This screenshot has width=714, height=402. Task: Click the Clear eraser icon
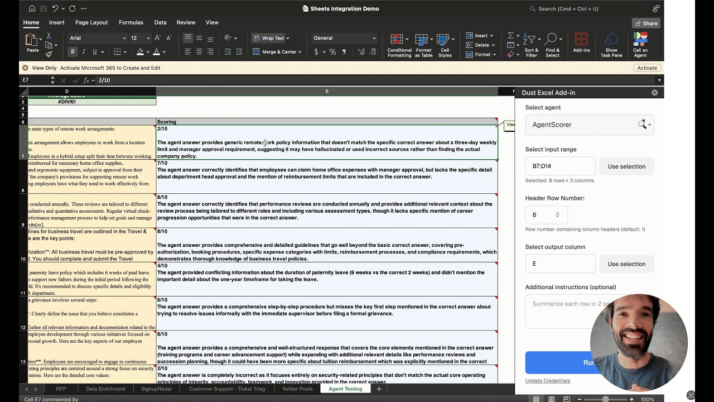[510, 55]
